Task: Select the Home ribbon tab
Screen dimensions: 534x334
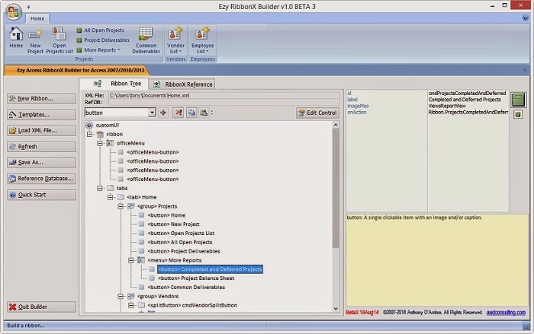Action: 37,18
